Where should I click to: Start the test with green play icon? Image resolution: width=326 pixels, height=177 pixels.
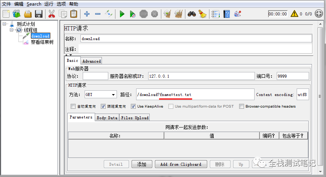[122, 14]
